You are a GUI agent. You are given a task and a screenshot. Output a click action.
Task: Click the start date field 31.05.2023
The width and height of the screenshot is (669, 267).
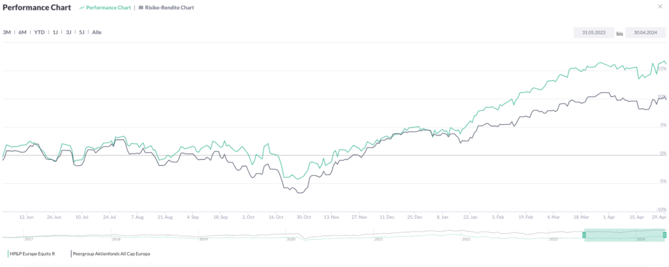pyautogui.click(x=594, y=33)
